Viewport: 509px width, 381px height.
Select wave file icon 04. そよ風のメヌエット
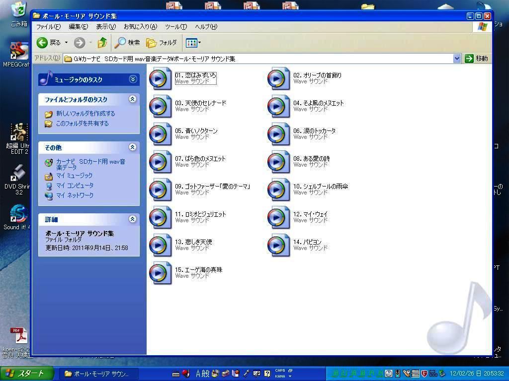[x=278, y=106]
